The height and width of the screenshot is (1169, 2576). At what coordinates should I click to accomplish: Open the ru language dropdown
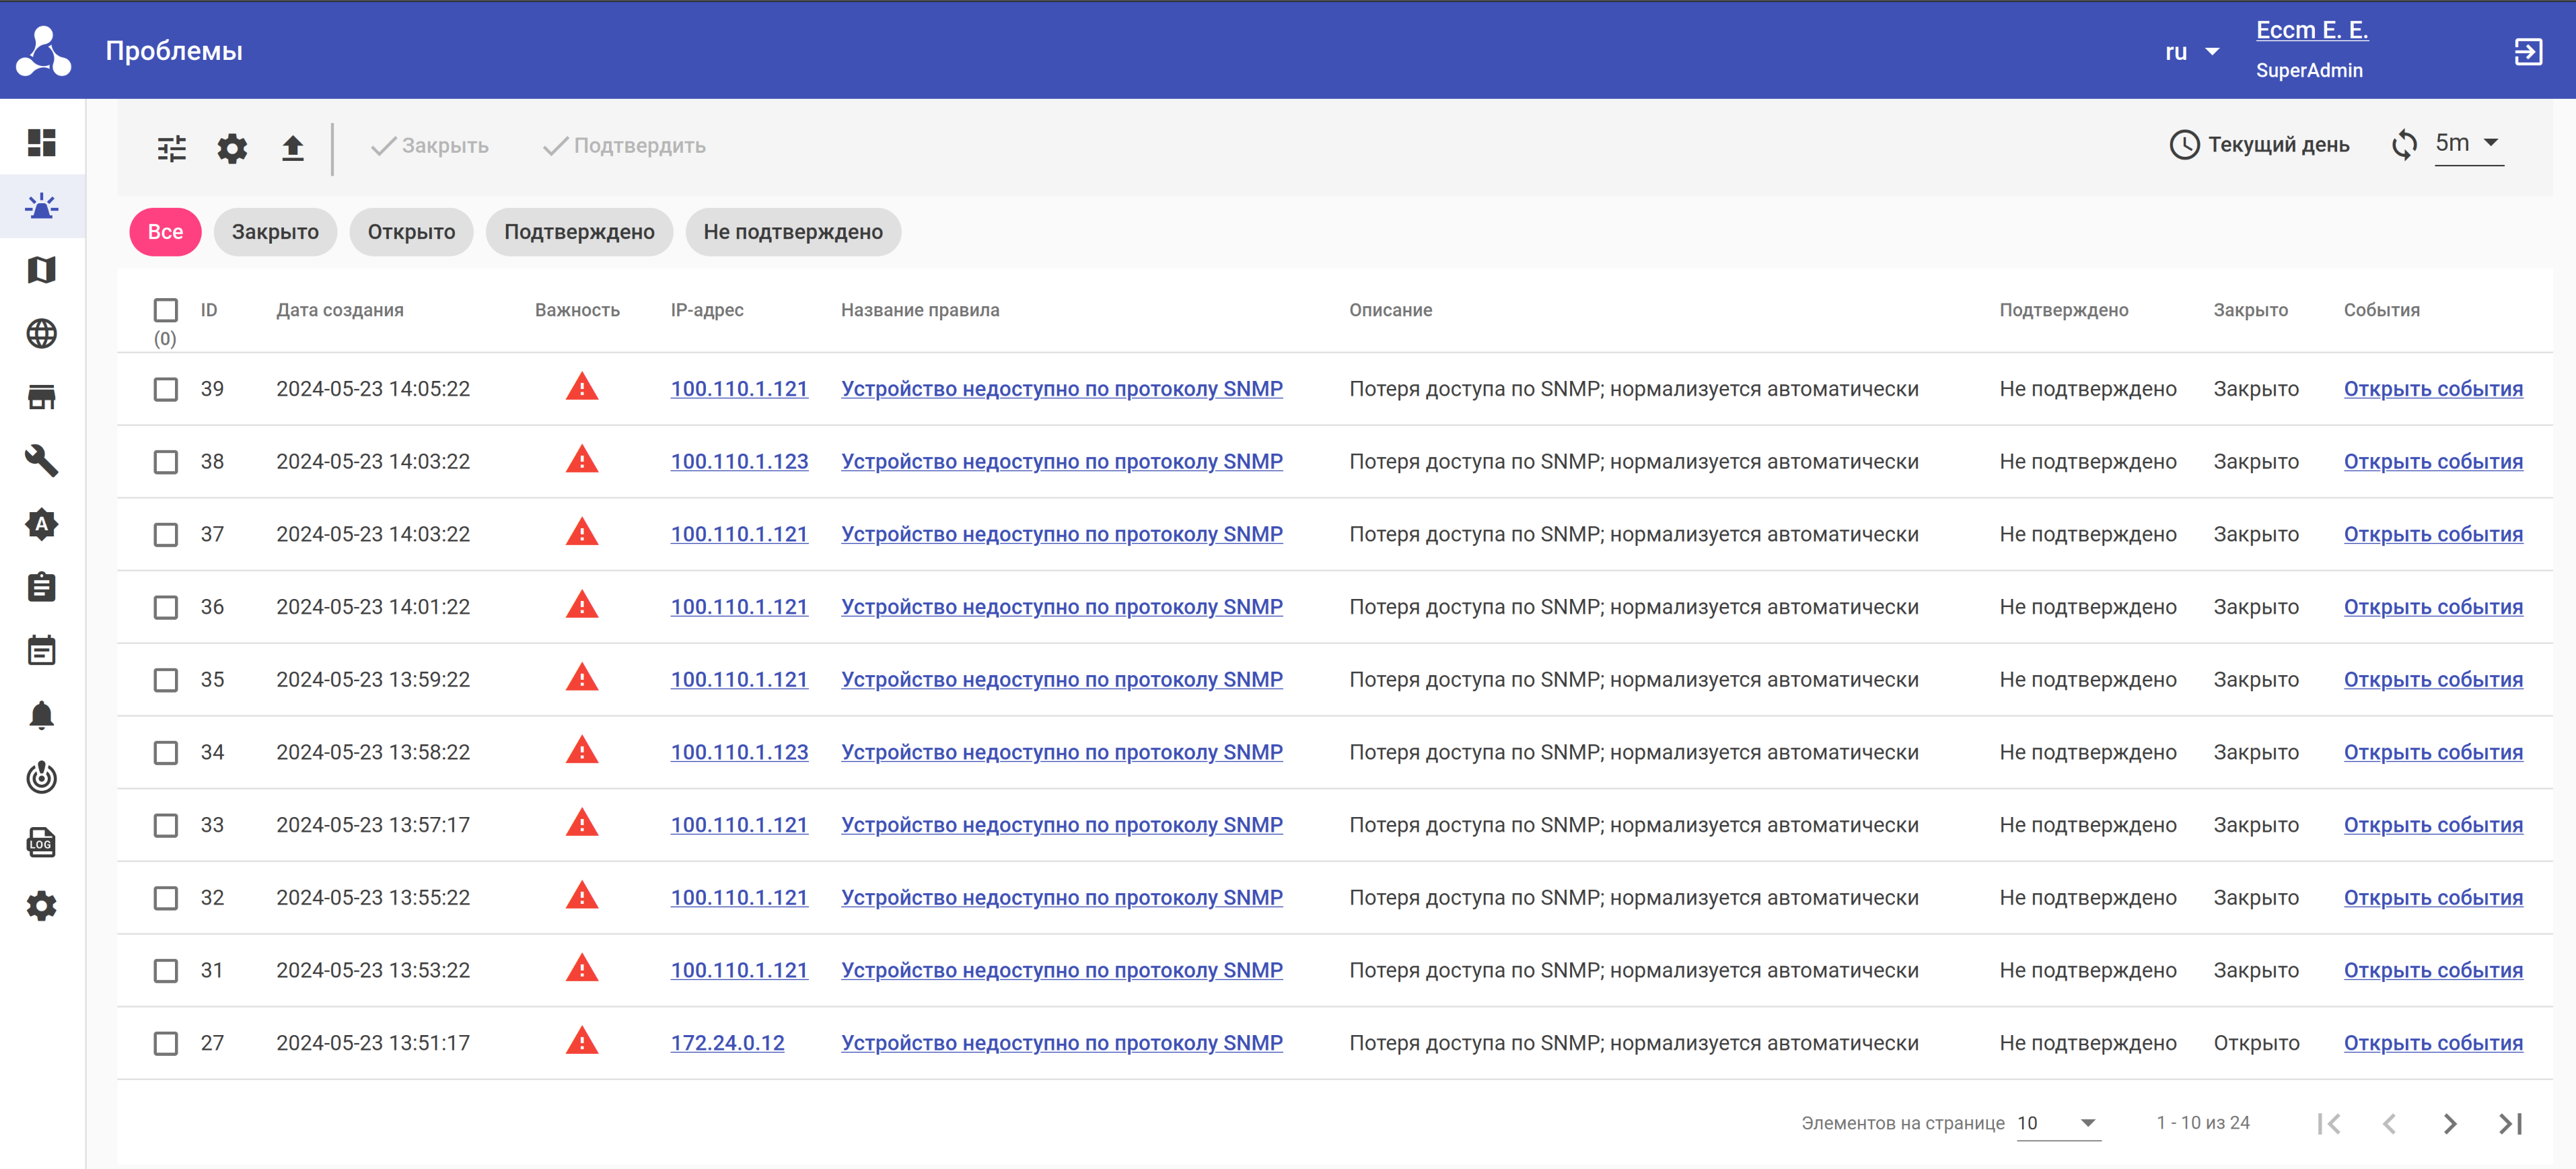click(x=2192, y=52)
